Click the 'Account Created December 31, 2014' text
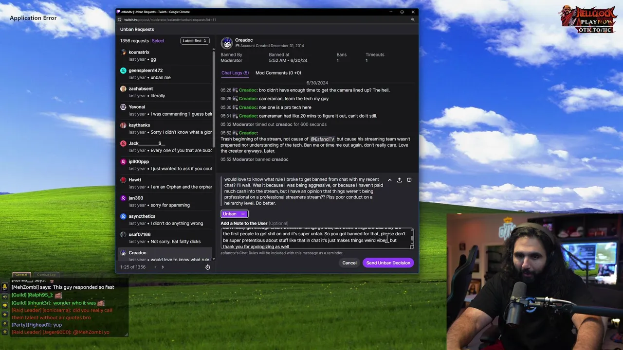This screenshot has height=350, width=623. [272, 46]
